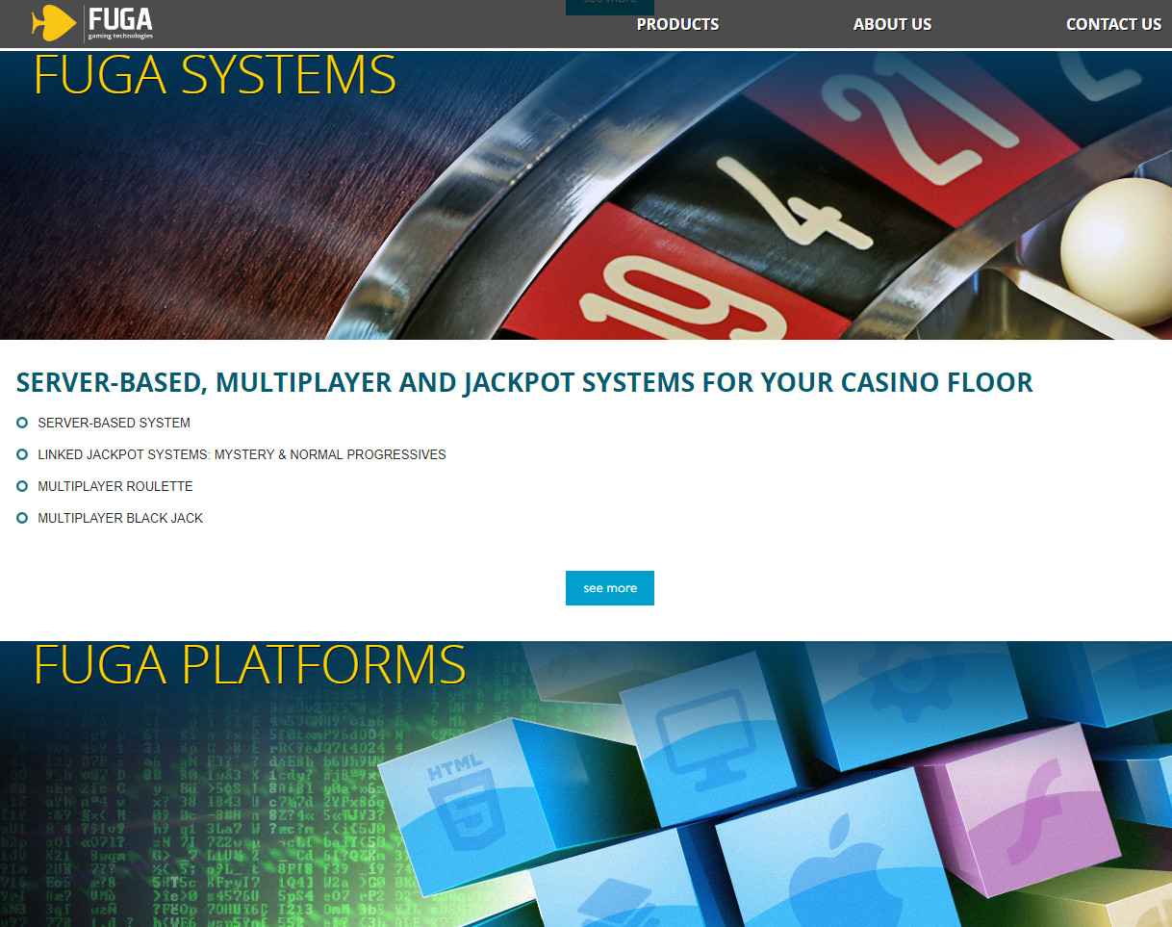Click the FUGA gaming technologies wordmark
The height and width of the screenshot is (927, 1172).
(x=120, y=23)
